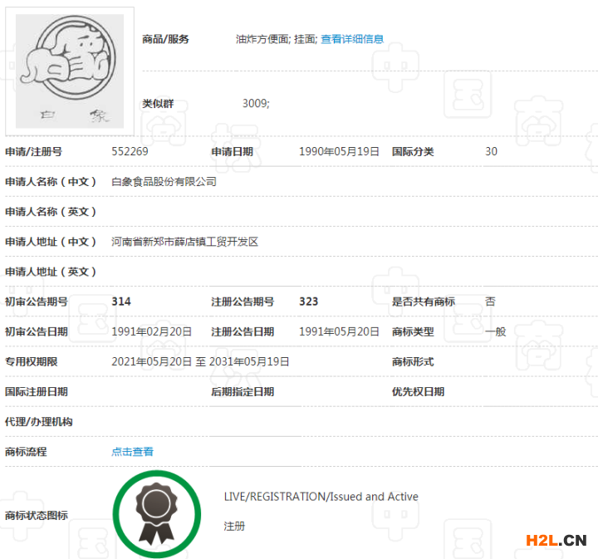Click the similar group code 3009
Viewport: 598px width, 559px height.
point(256,104)
